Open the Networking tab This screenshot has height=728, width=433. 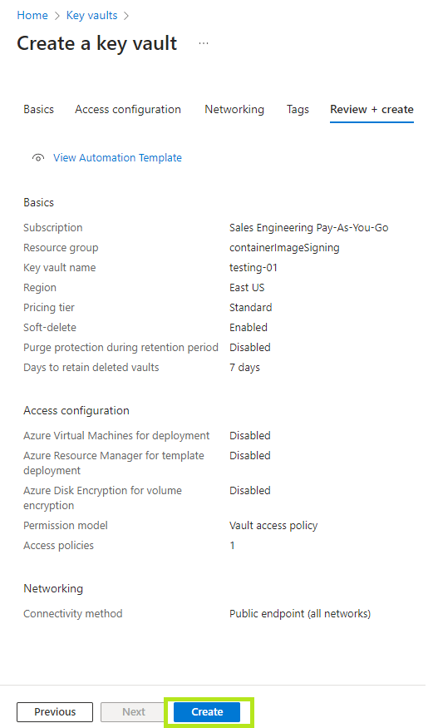[234, 110]
